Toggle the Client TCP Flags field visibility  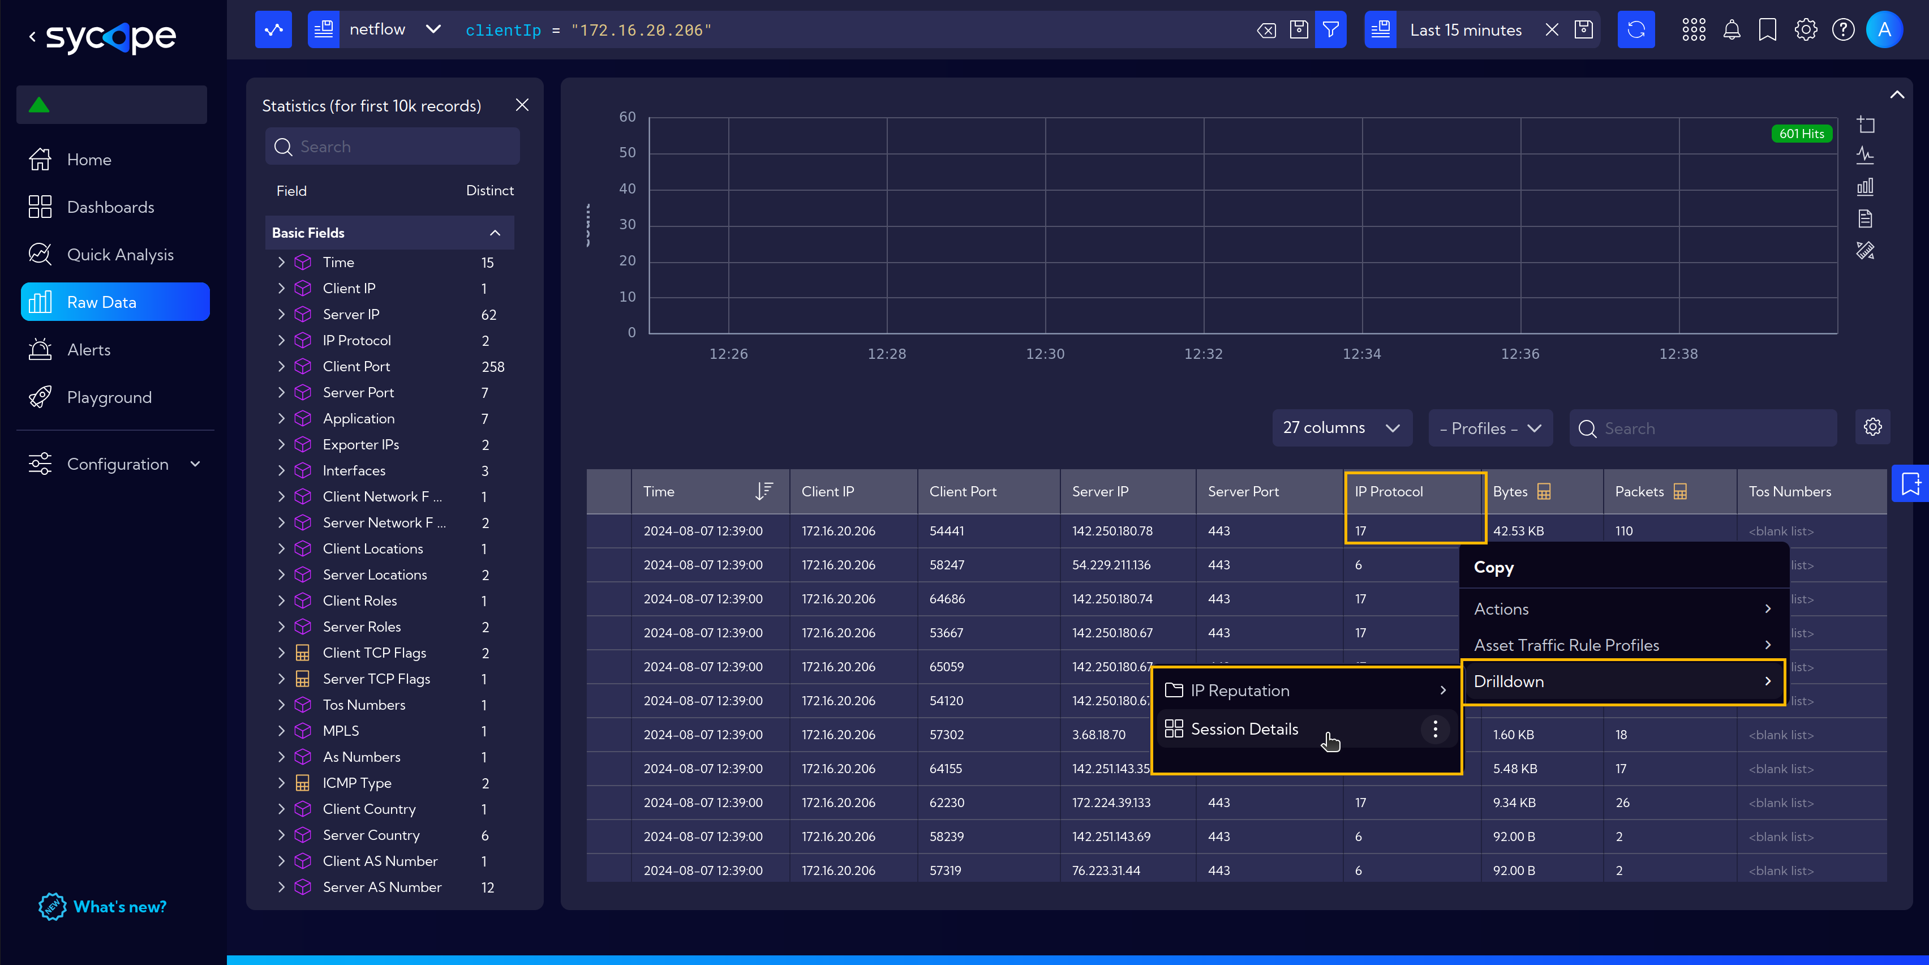[281, 653]
